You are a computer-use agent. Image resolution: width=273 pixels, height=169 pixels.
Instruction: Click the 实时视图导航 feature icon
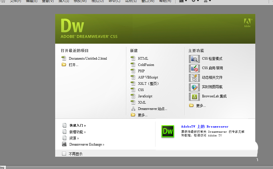coord(194,87)
